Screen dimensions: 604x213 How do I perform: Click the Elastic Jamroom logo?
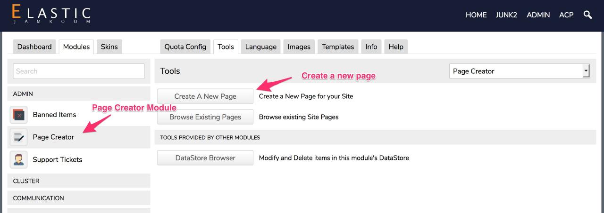pos(51,15)
